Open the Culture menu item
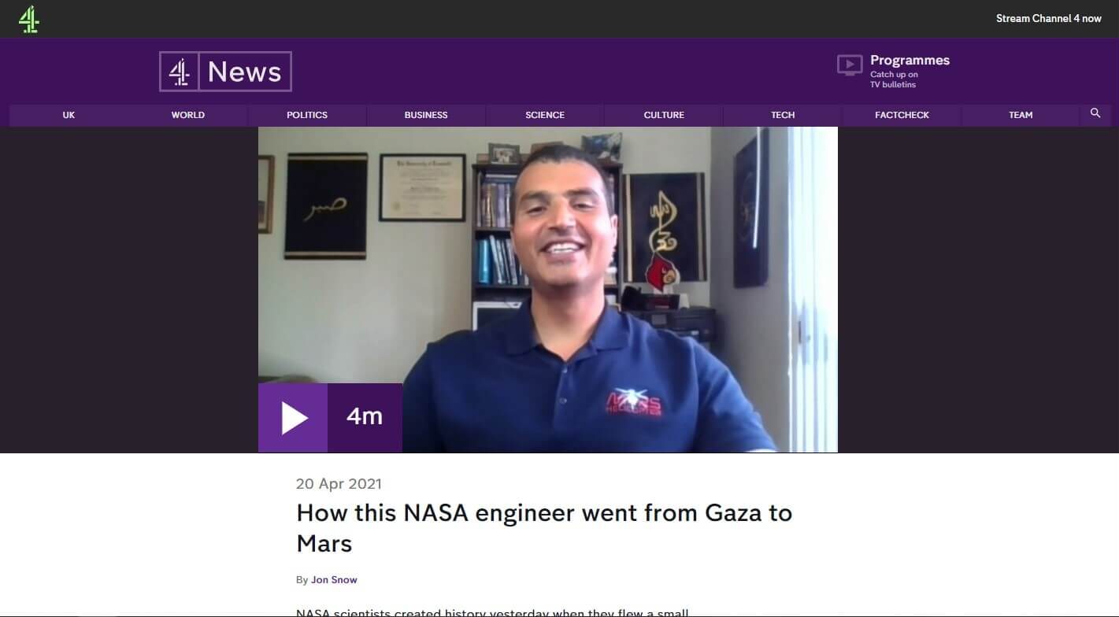 [664, 115]
